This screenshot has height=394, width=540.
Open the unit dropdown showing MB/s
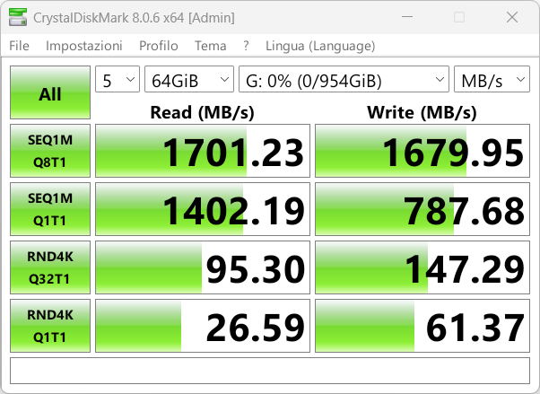click(x=492, y=79)
